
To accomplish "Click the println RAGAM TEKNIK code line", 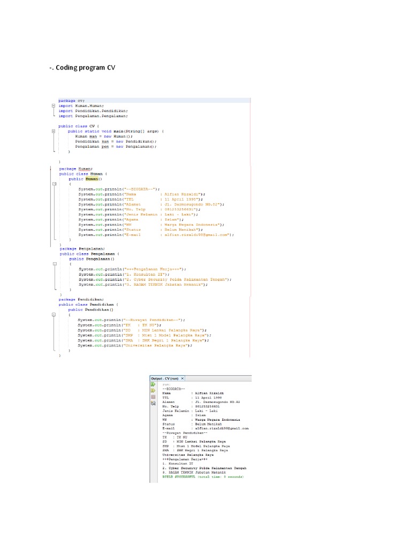I will (x=143, y=285).
